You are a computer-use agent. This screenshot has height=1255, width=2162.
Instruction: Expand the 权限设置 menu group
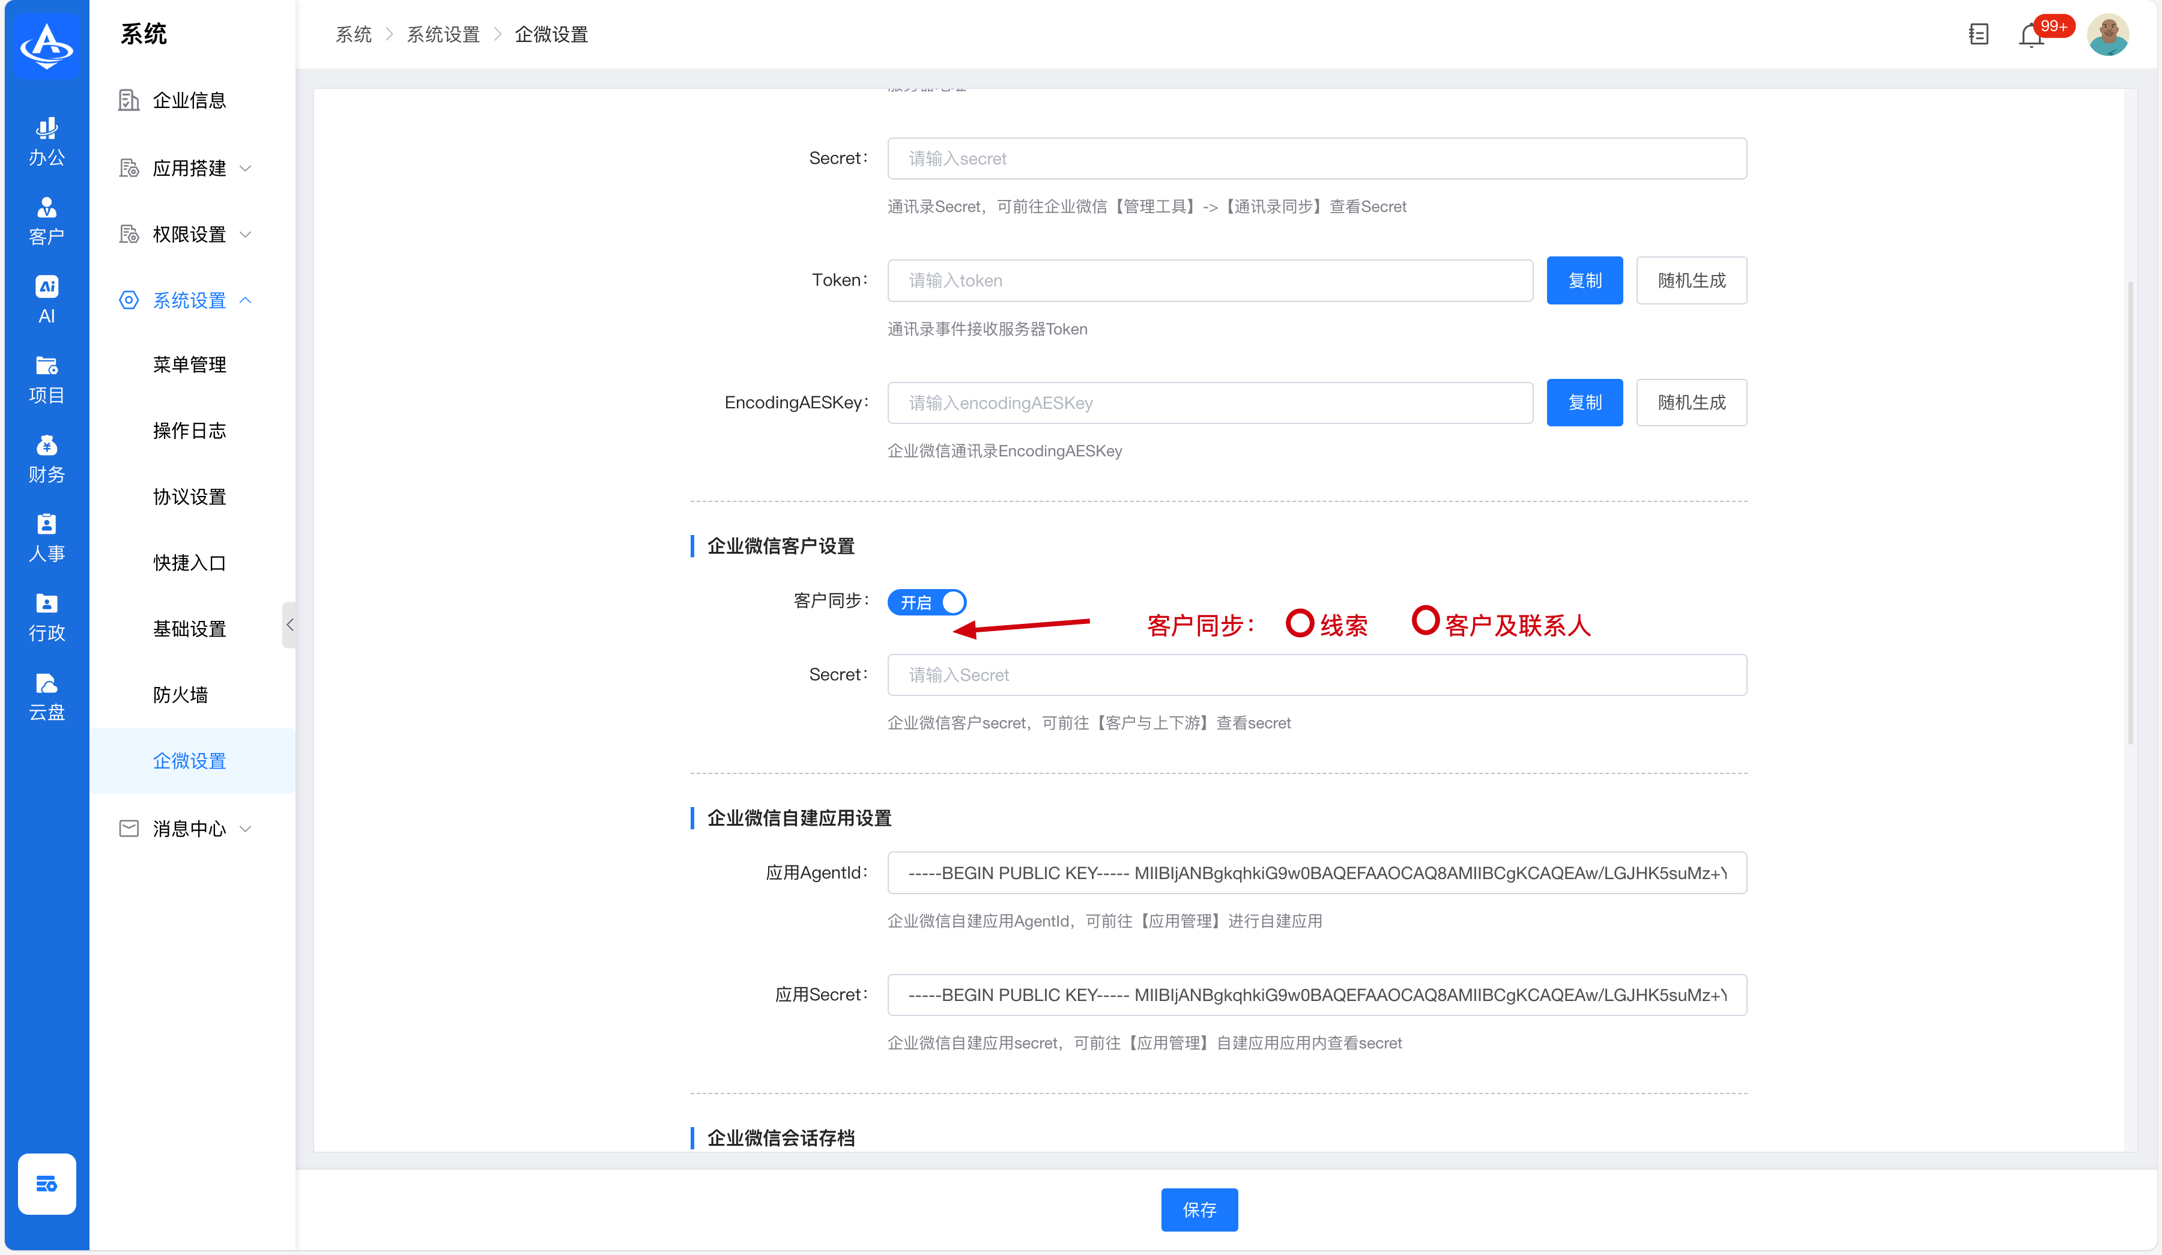[x=189, y=234]
